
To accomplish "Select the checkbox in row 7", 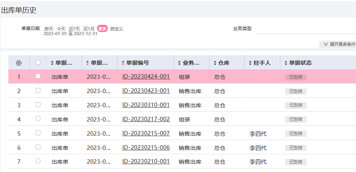I will (x=38, y=161).
